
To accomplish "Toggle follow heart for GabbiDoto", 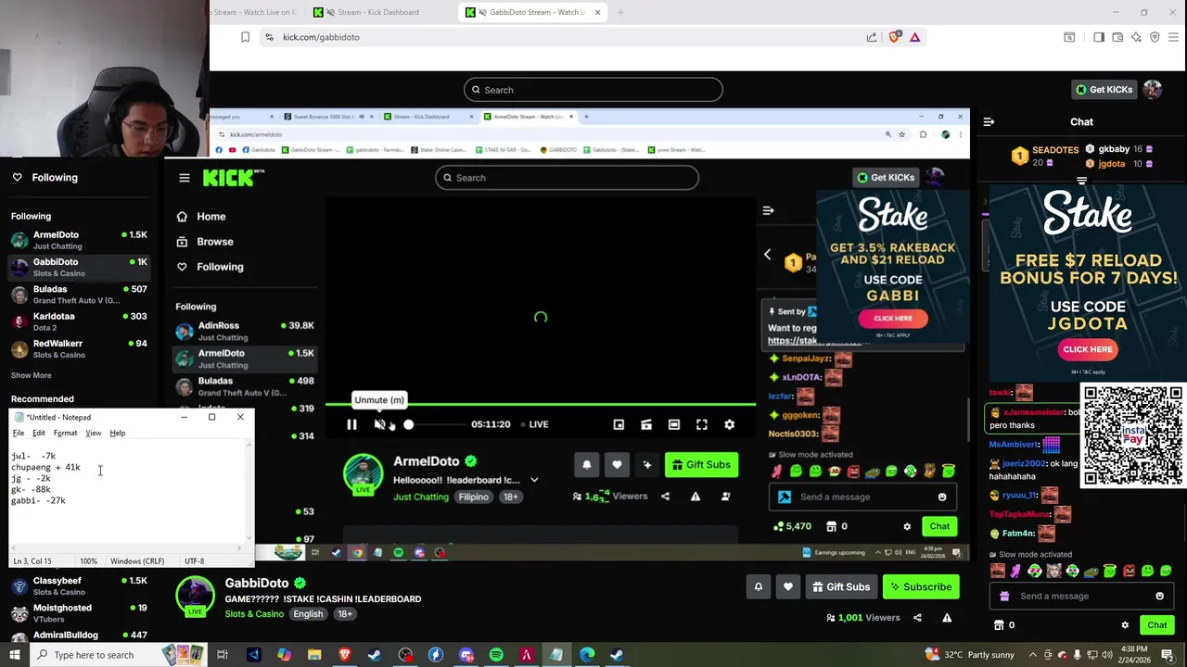I will tap(788, 587).
